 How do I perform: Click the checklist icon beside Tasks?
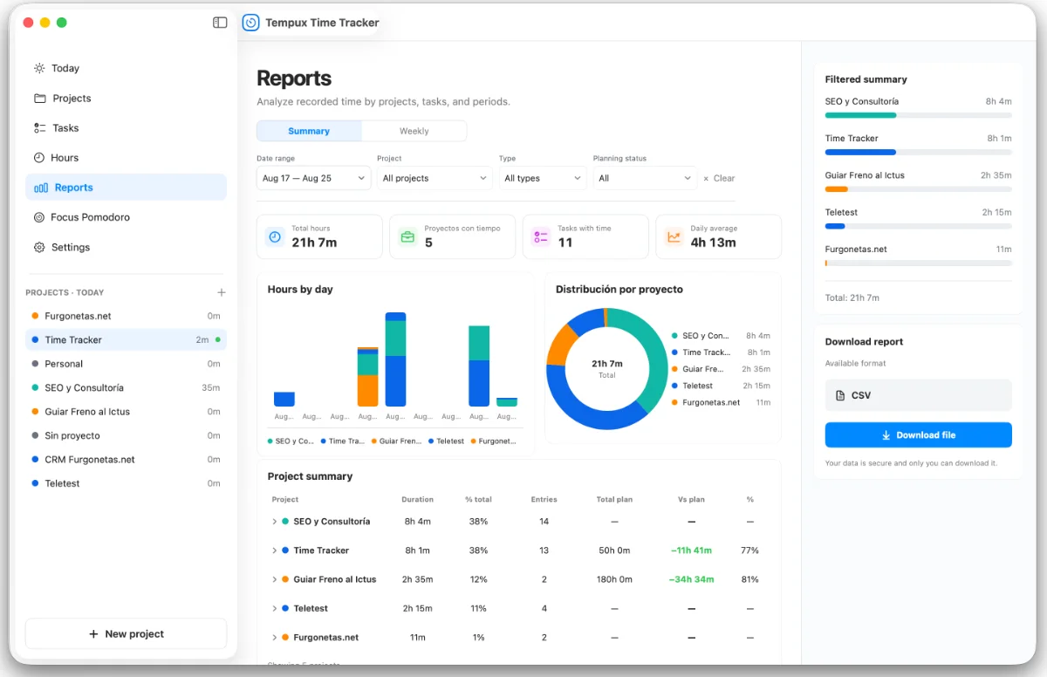[39, 128]
